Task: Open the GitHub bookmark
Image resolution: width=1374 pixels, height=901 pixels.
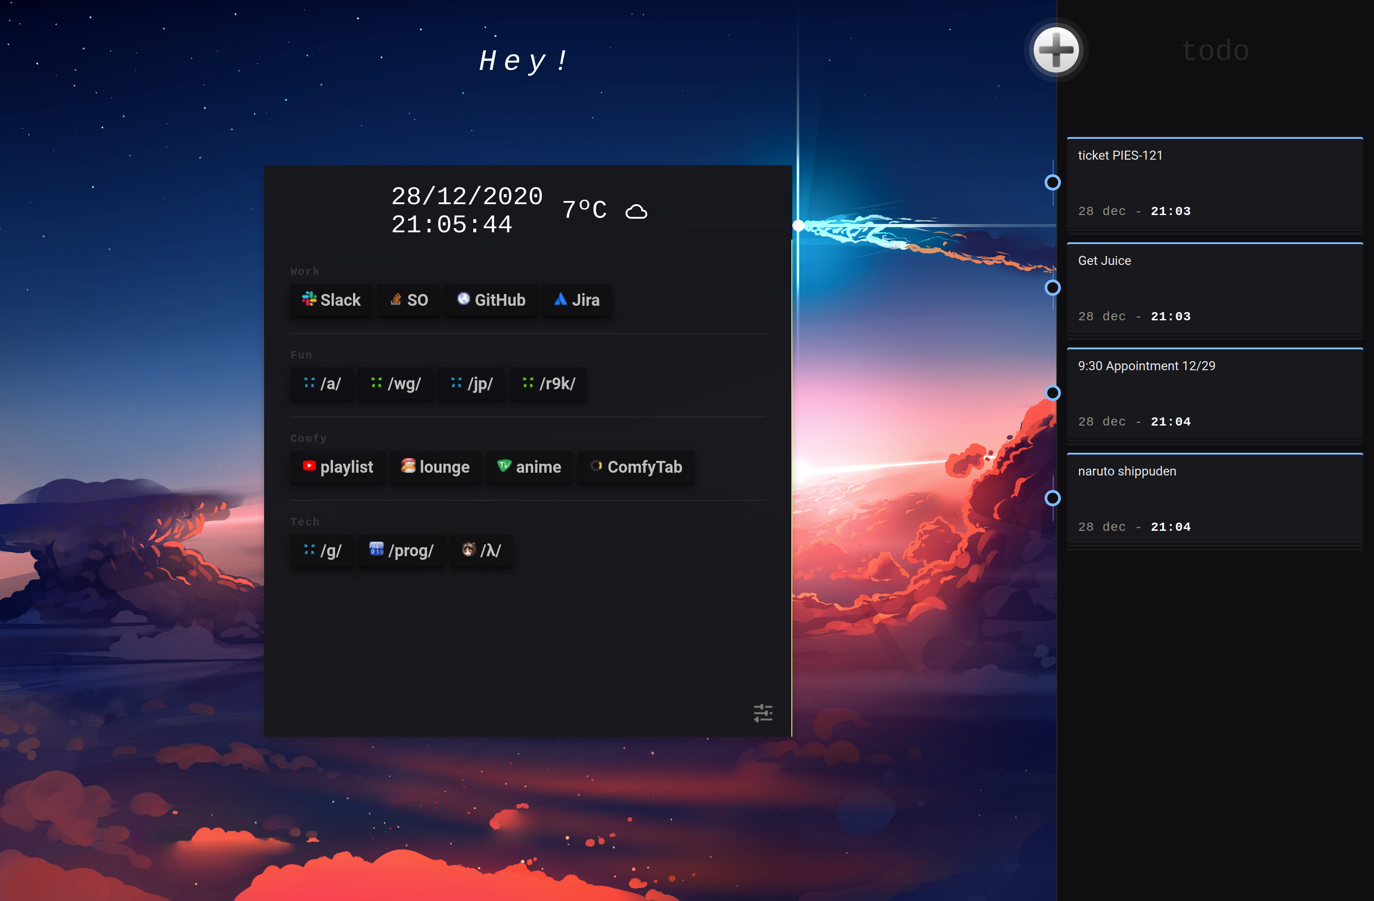Action: coord(491,300)
